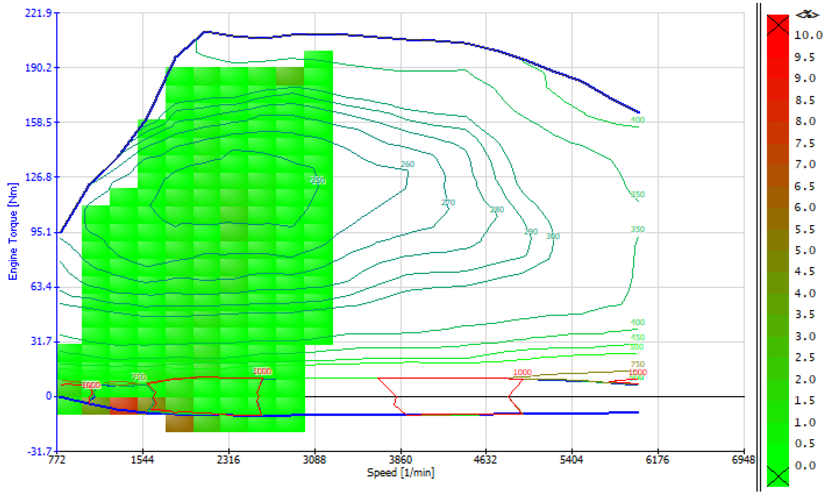The image size is (831, 501).
Task: Click the 260 contour line label
Action: point(407,164)
